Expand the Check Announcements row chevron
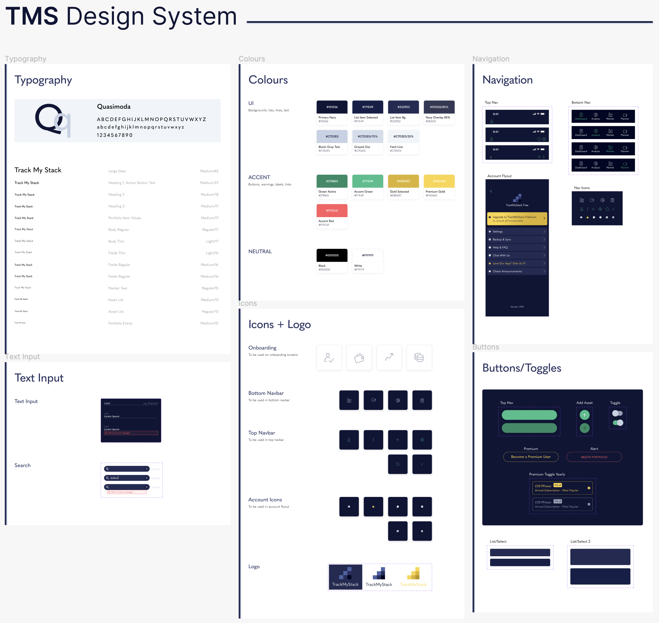 (x=544, y=271)
